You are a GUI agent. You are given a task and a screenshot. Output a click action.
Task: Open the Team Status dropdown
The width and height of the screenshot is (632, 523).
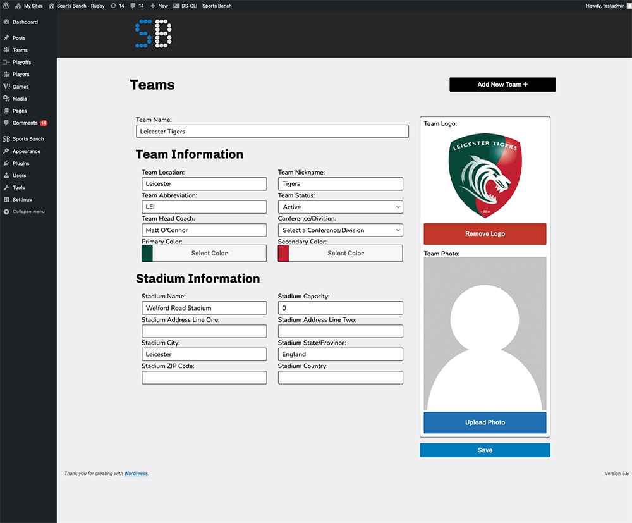[340, 207]
